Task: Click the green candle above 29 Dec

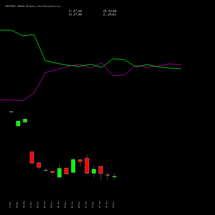Action: (x=18, y=123)
